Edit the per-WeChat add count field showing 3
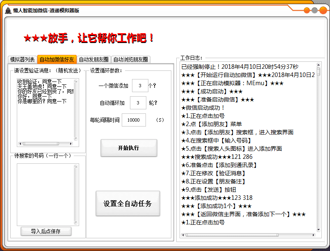The image size is (330, 251). point(139,86)
